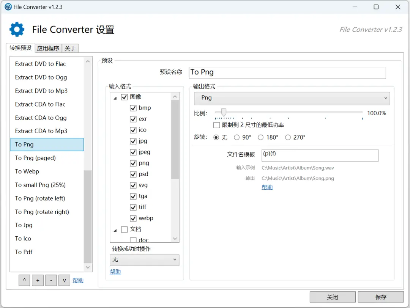Click the blue gear settings icon

[x=17, y=29]
